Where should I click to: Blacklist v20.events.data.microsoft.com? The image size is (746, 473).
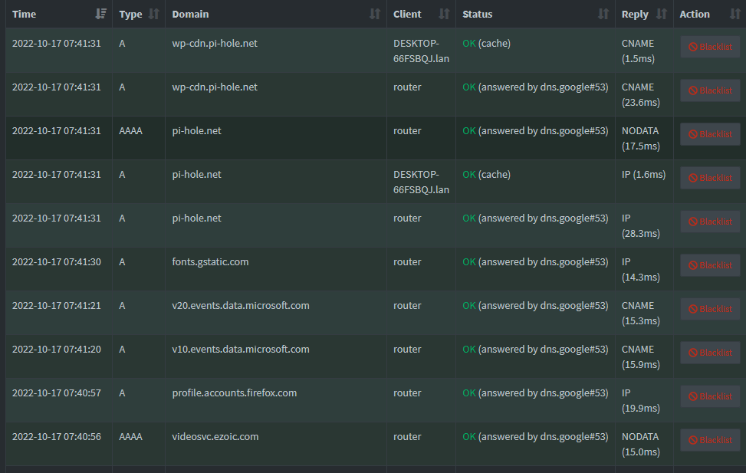point(710,308)
